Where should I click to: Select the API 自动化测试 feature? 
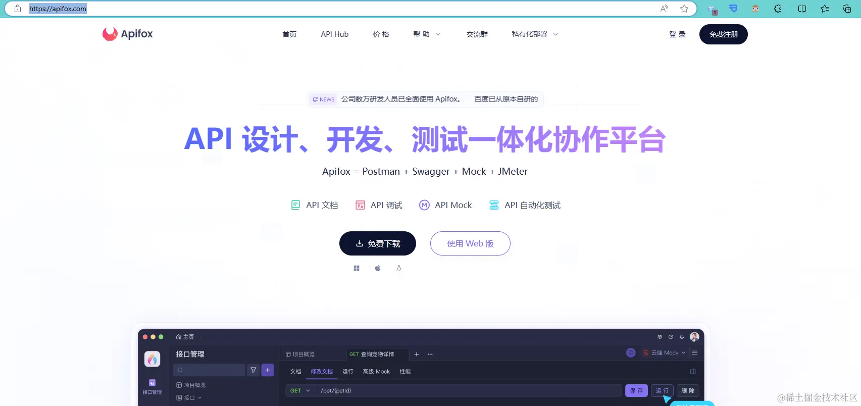point(525,205)
